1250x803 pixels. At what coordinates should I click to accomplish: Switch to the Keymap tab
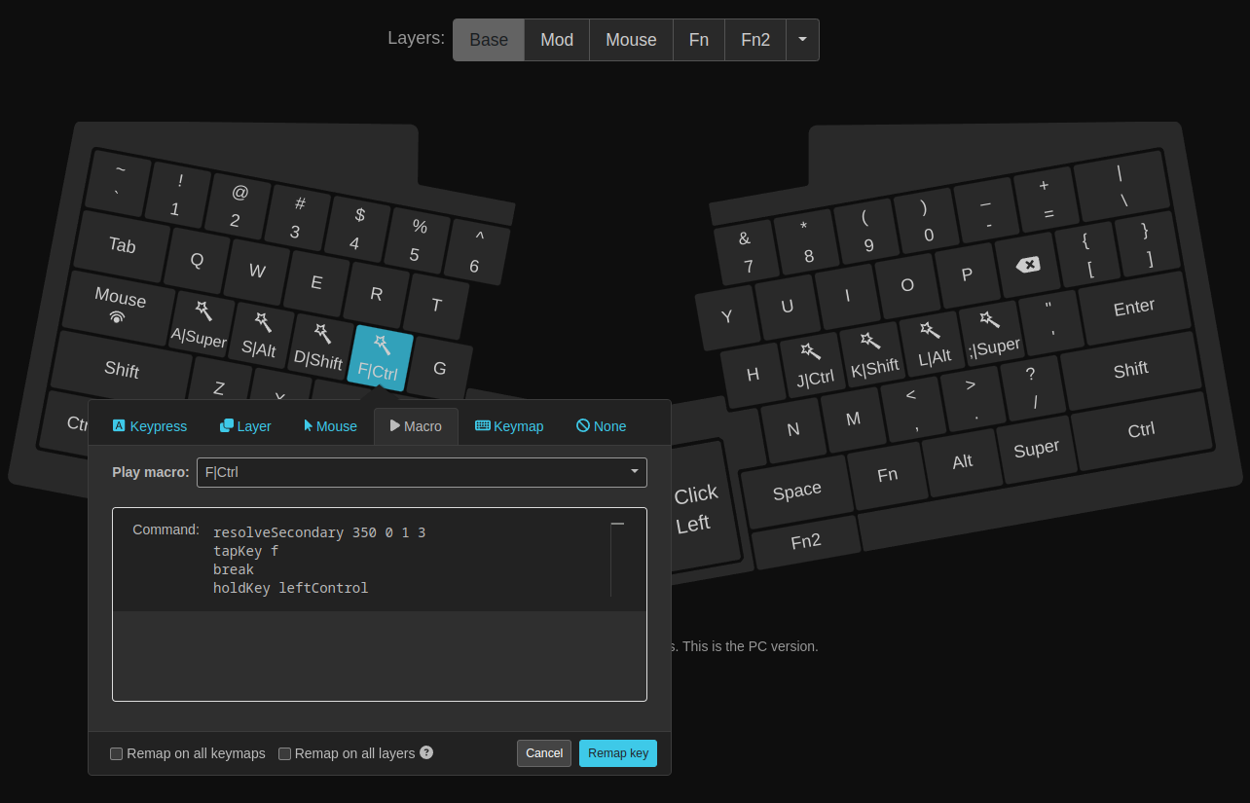tap(509, 426)
